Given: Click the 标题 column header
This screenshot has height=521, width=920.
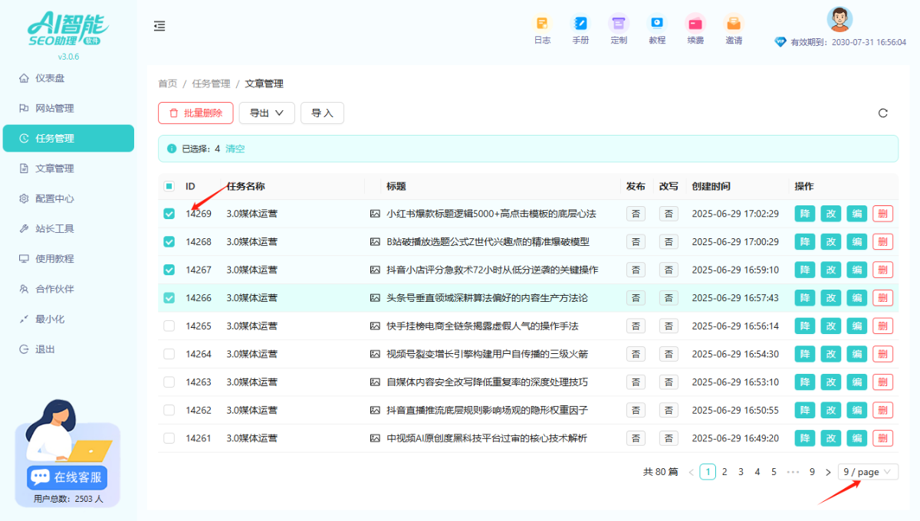Looking at the screenshot, I should click(x=396, y=186).
